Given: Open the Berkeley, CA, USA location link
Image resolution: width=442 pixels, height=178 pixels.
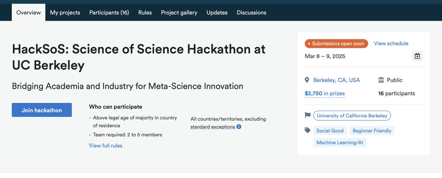Looking at the screenshot, I should tap(337, 80).
